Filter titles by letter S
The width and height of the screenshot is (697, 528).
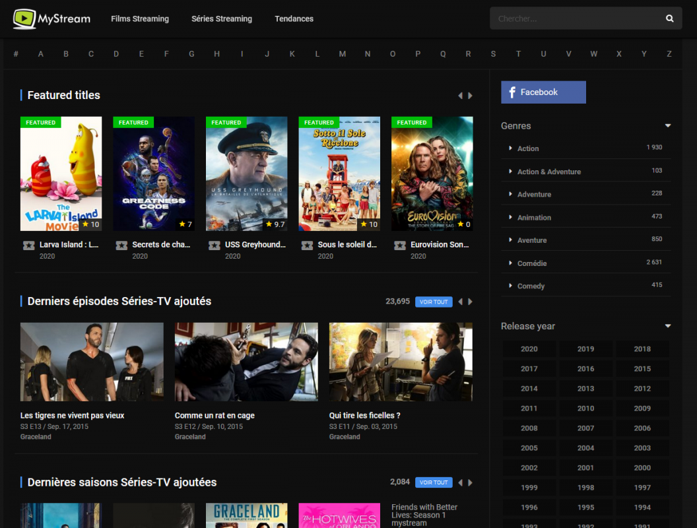(x=493, y=53)
